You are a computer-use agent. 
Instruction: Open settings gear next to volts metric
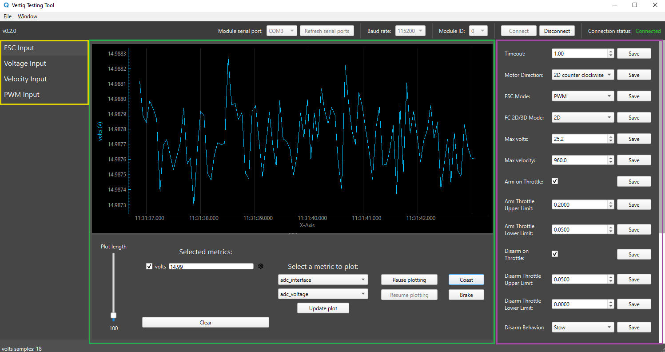click(x=261, y=266)
